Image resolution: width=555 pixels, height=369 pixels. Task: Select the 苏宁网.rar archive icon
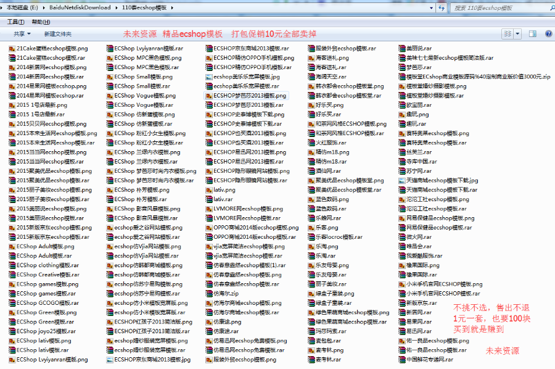pos(401,171)
